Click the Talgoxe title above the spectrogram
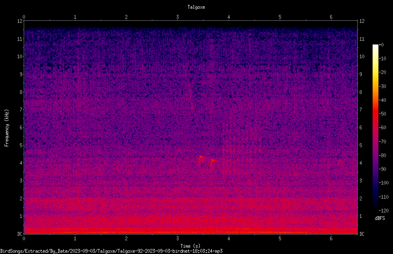Image resolution: width=393 pixels, height=254 pixels. coord(196,7)
